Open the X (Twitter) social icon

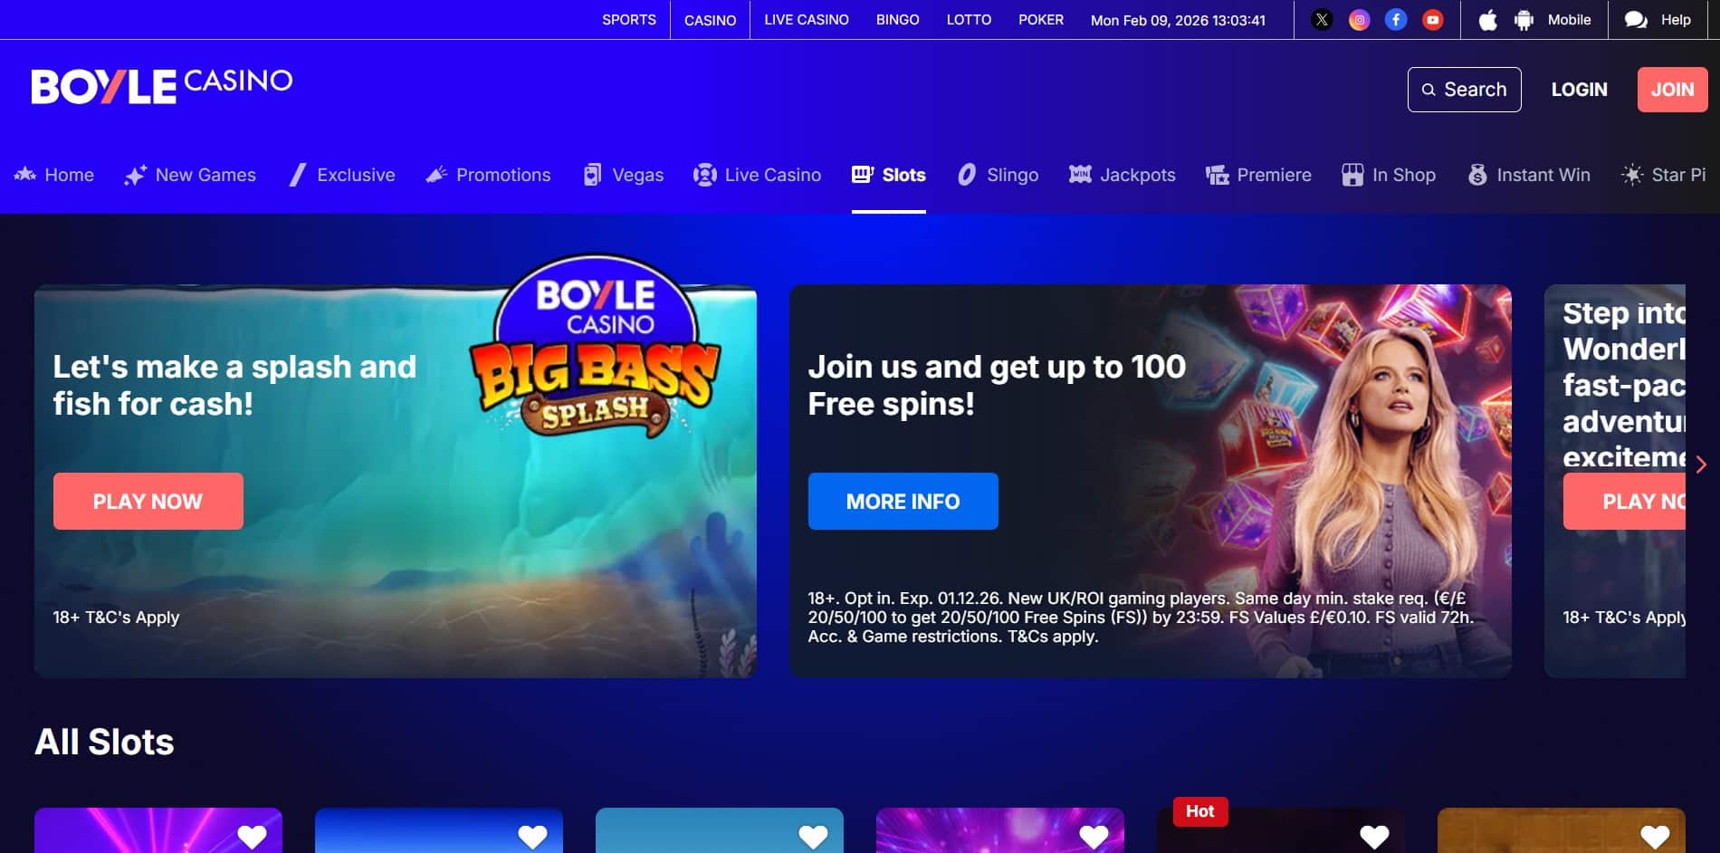[x=1322, y=20]
